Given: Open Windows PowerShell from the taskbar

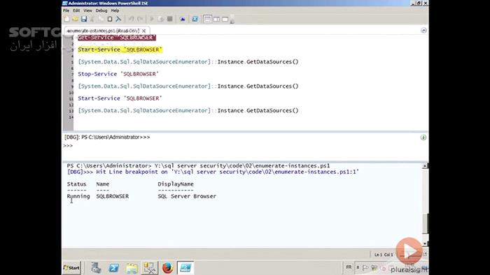Looking at the screenshot, I should [x=113, y=268].
